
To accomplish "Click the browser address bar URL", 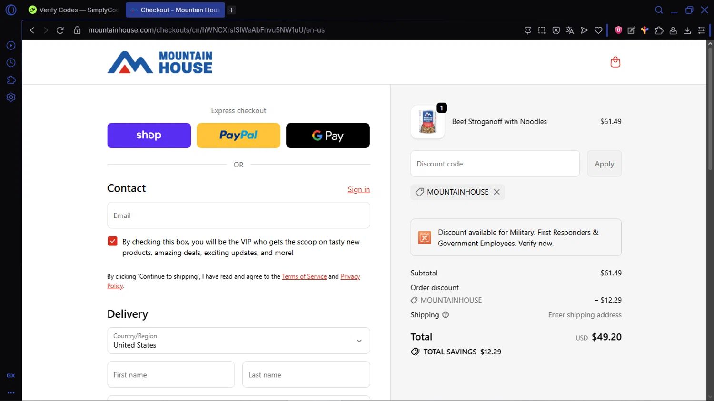I will click(207, 30).
